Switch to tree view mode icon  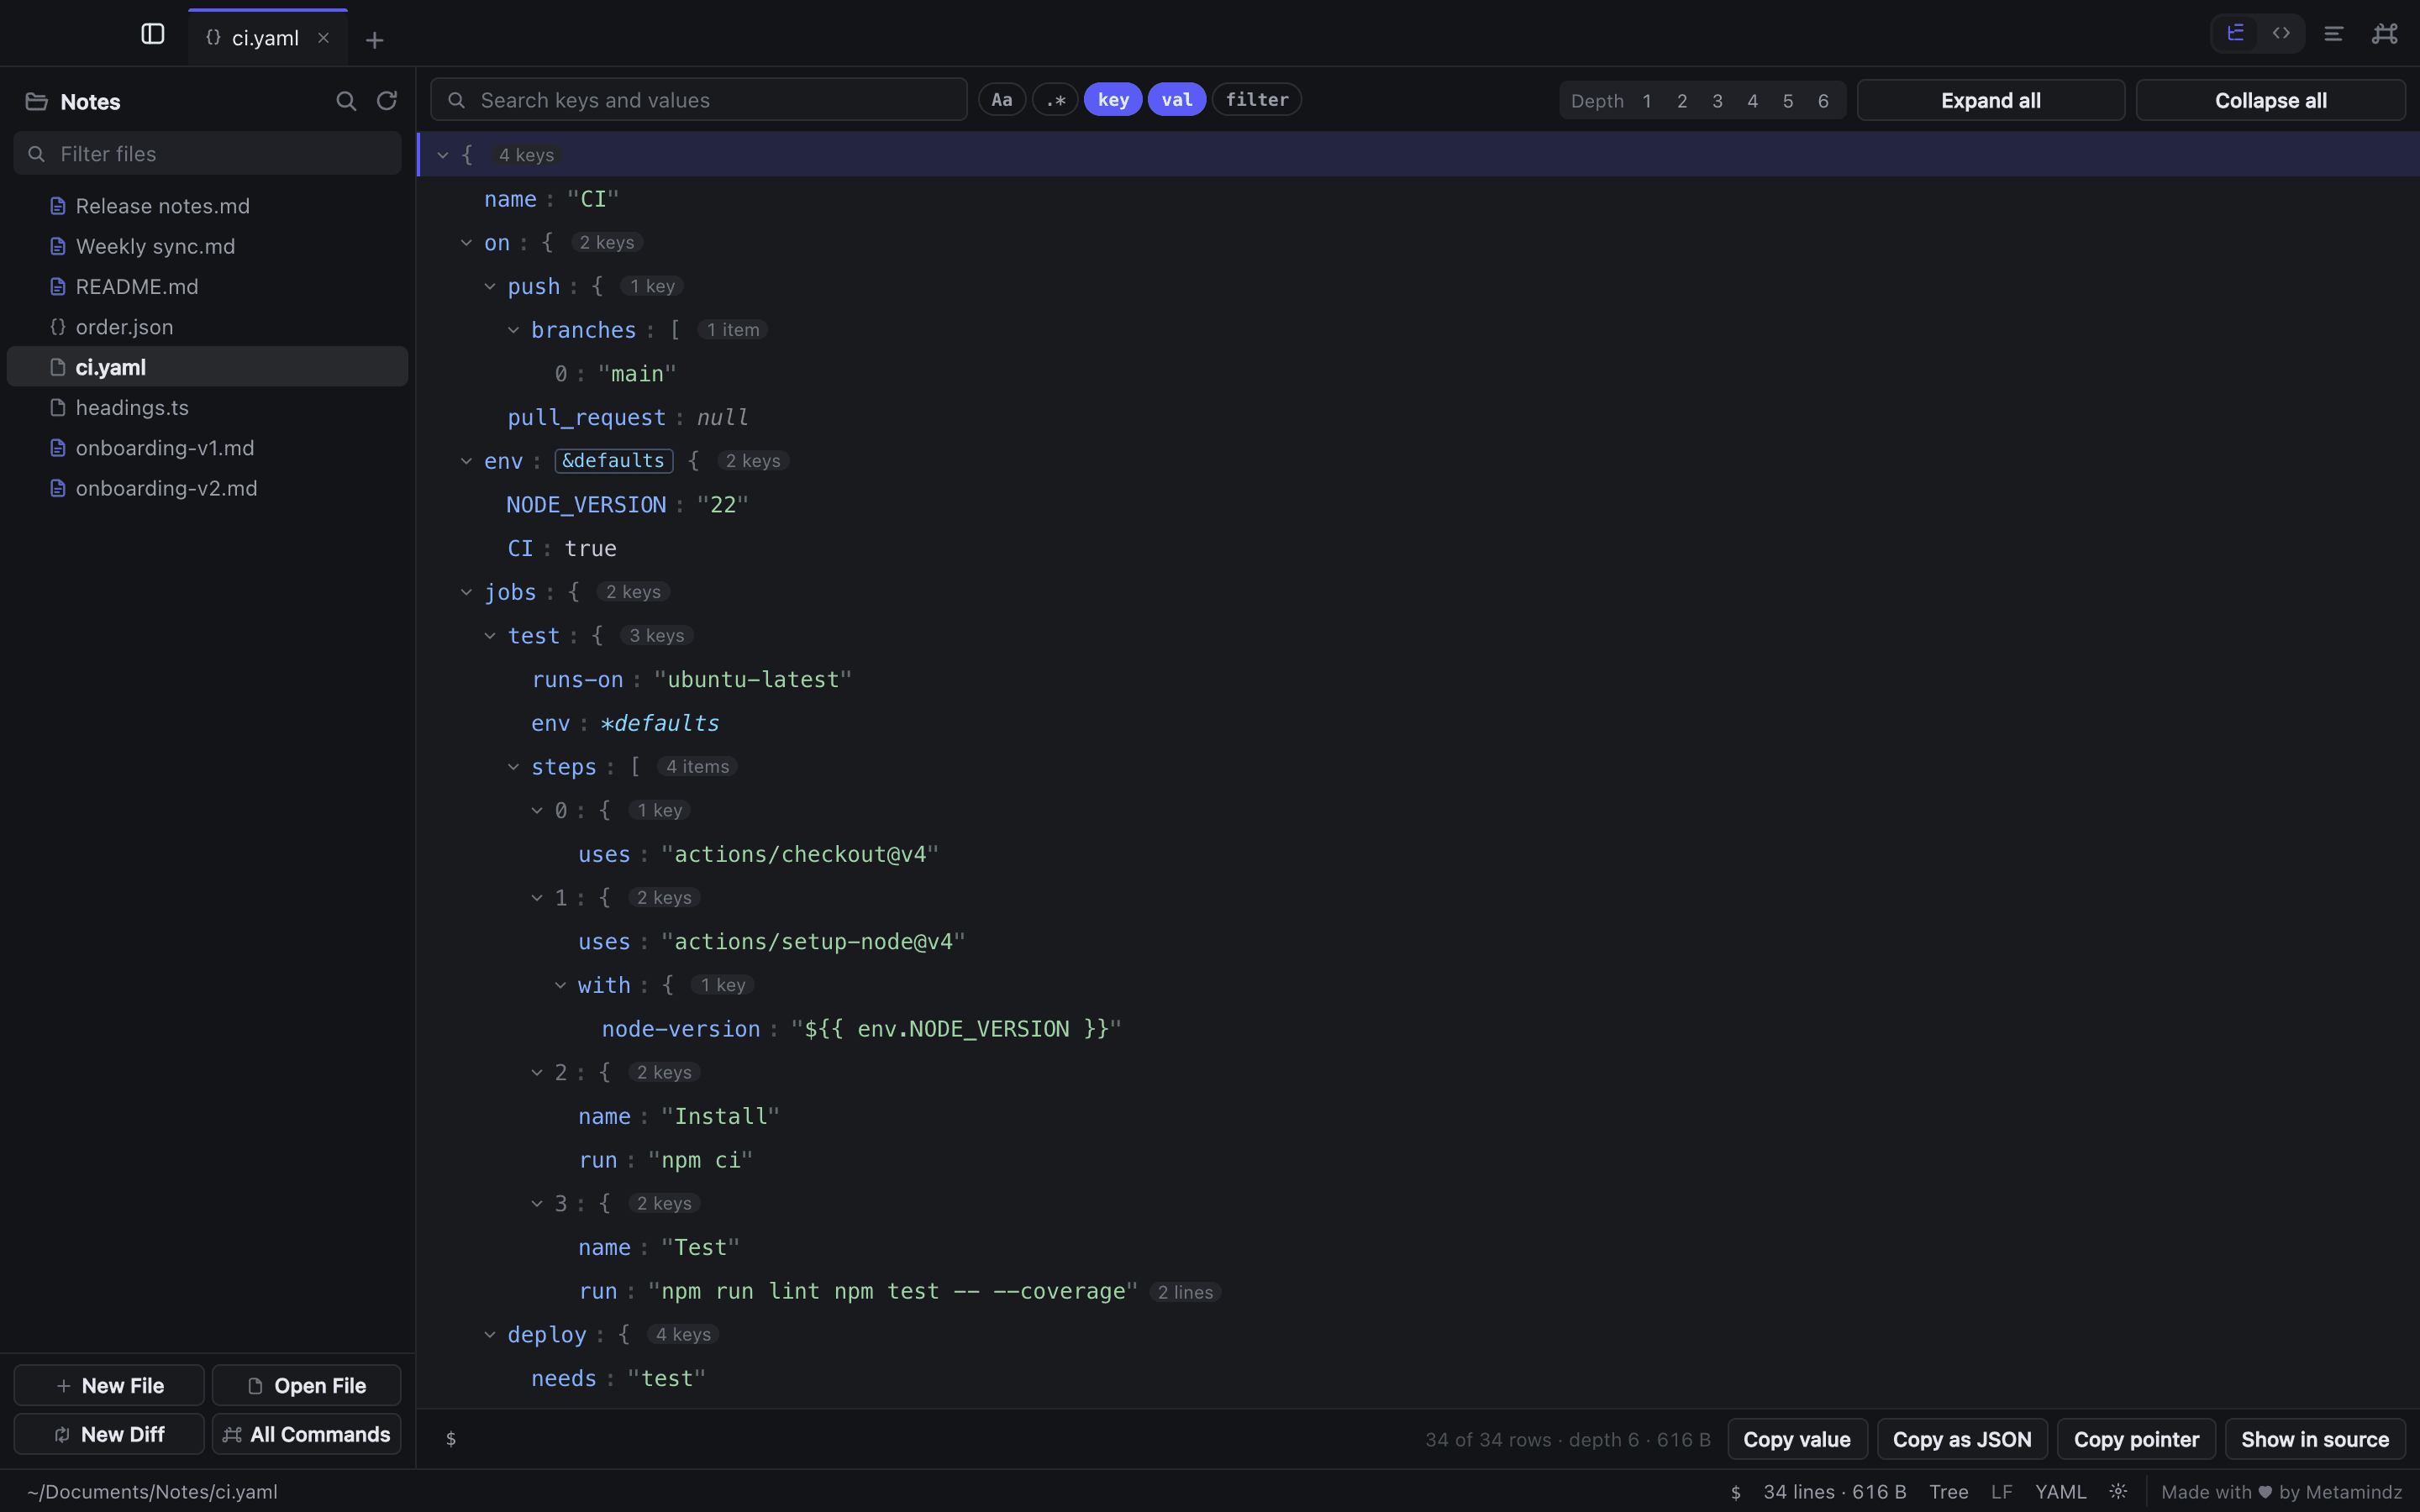(x=2235, y=34)
